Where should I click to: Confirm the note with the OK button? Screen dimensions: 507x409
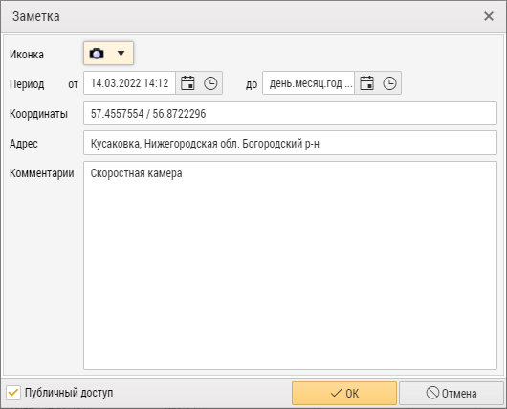point(344,393)
